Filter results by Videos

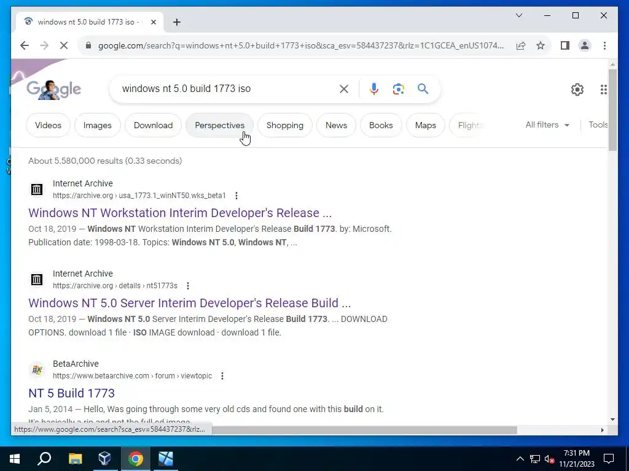(48, 125)
